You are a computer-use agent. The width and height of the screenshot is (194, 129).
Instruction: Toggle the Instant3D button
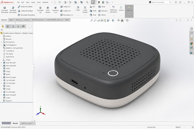pyautogui.click(x=129, y=11)
